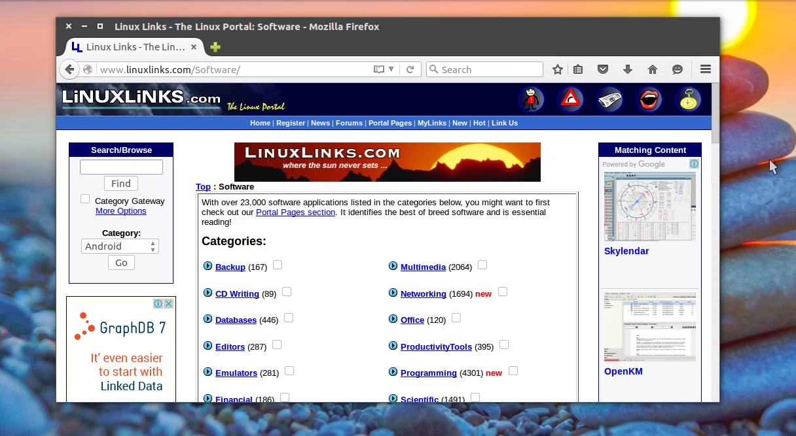Tick the checkbox next to Emulators
Screen dimensions: 796x436
coord(289,371)
